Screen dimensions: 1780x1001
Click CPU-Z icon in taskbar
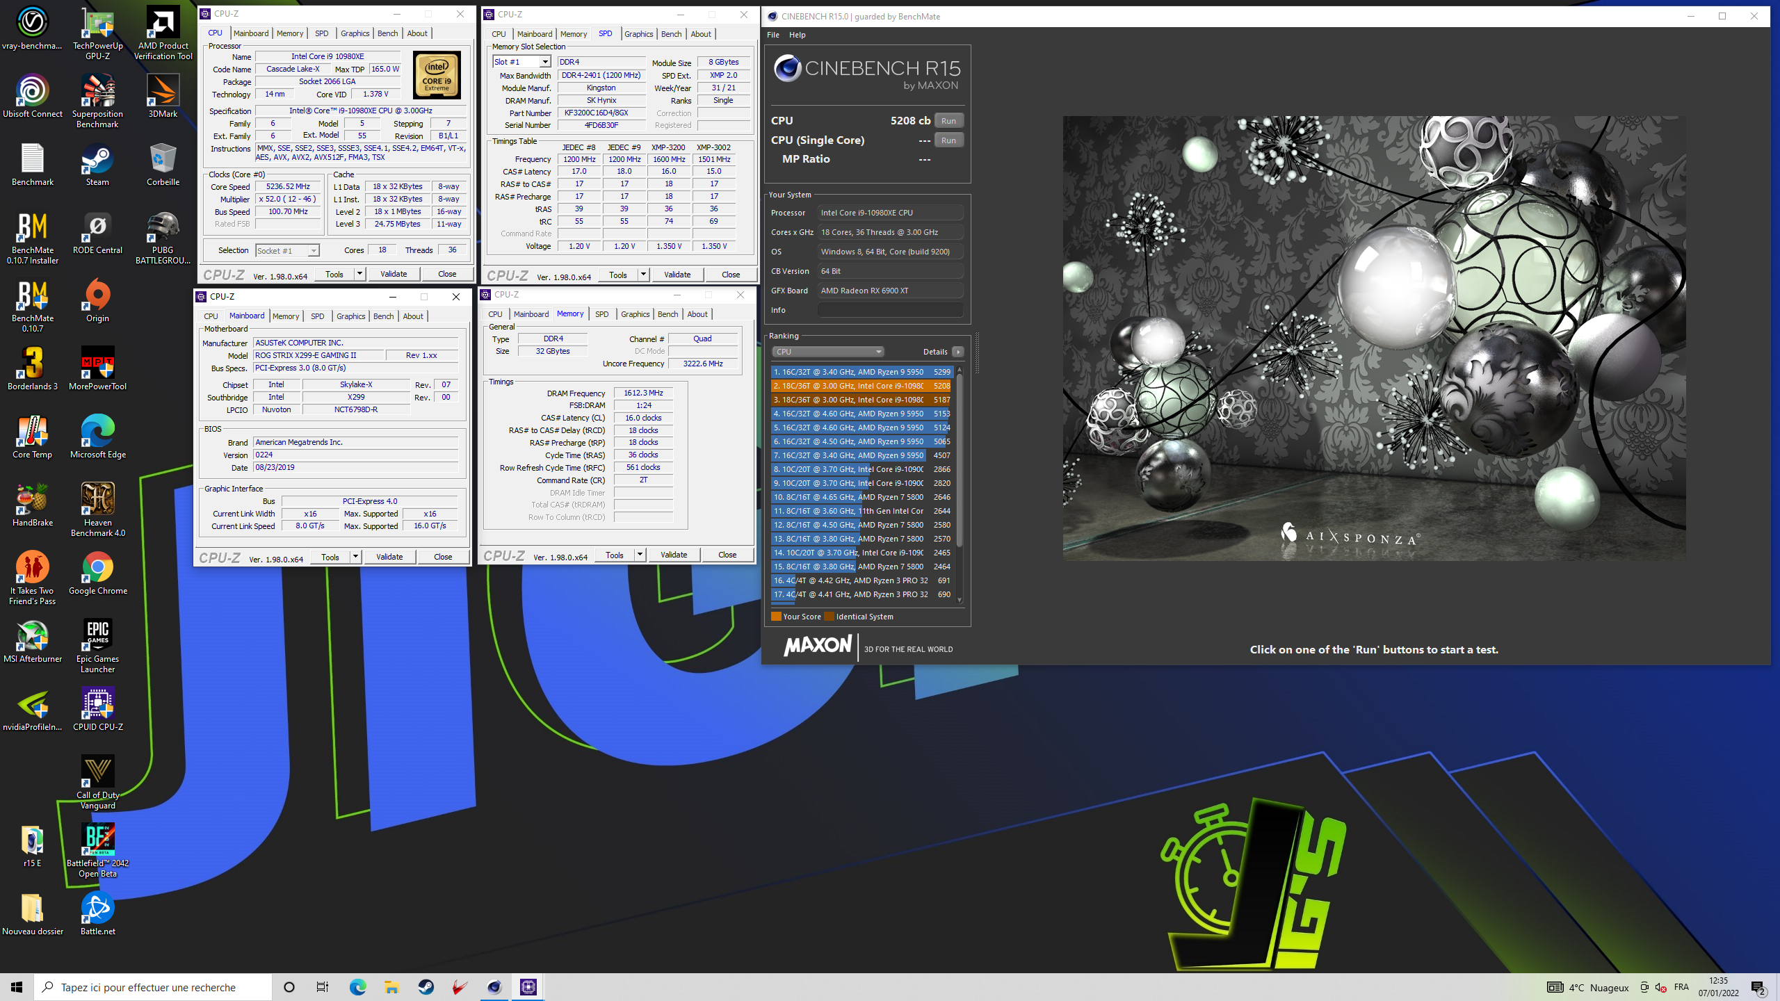point(528,986)
